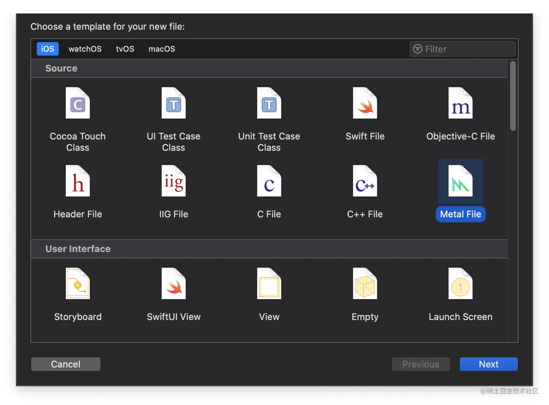Open the tvOS platform tab
Screen dimensions: 549x405
125,49
